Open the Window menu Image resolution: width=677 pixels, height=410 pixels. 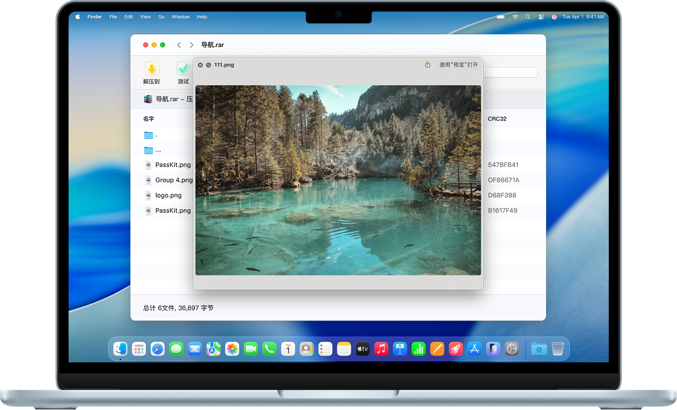click(181, 17)
